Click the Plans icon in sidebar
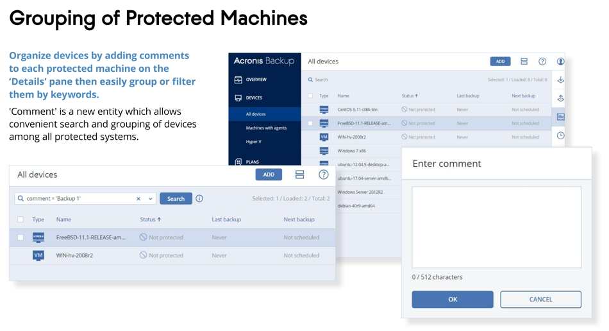The image size is (609, 331). [238, 162]
